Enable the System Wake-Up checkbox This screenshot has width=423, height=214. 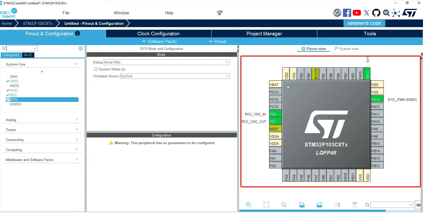coord(96,69)
